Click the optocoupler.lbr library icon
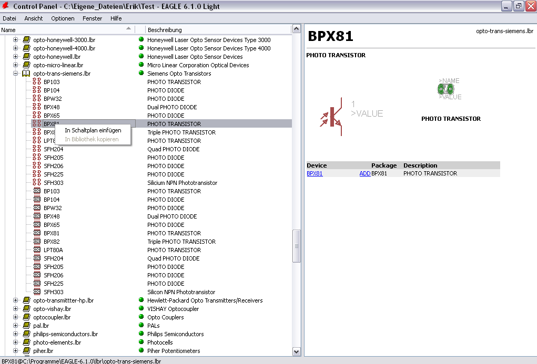The width and height of the screenshot is (537, 364). [x=26, y=317]
